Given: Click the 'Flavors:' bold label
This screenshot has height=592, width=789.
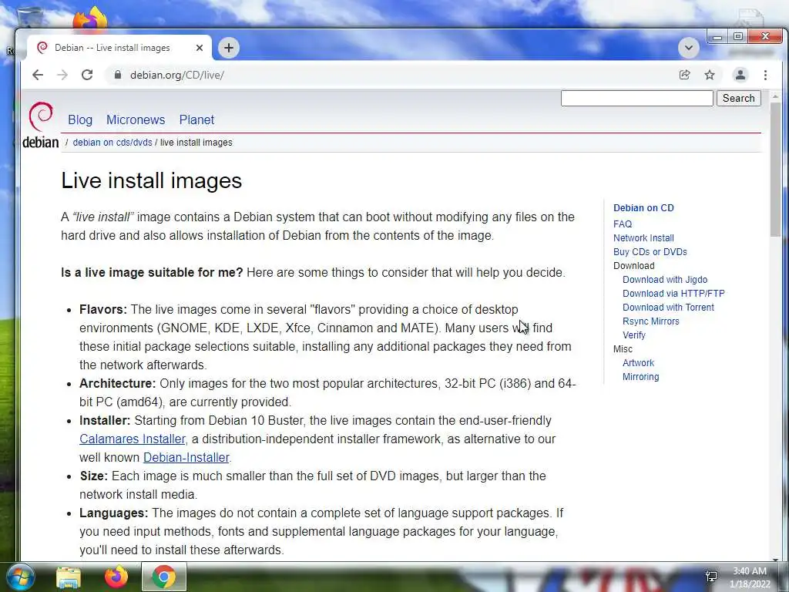Looking at the screenshot, I should point(103,310).
